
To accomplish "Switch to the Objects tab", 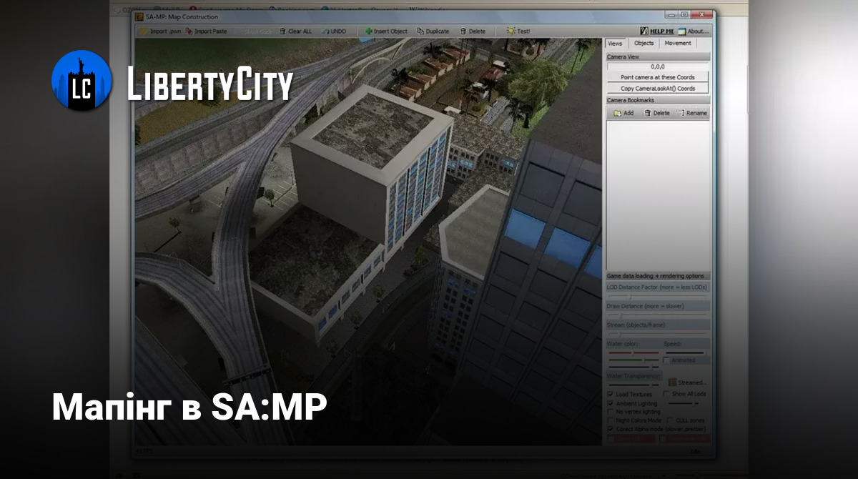I will coord(643,44).
